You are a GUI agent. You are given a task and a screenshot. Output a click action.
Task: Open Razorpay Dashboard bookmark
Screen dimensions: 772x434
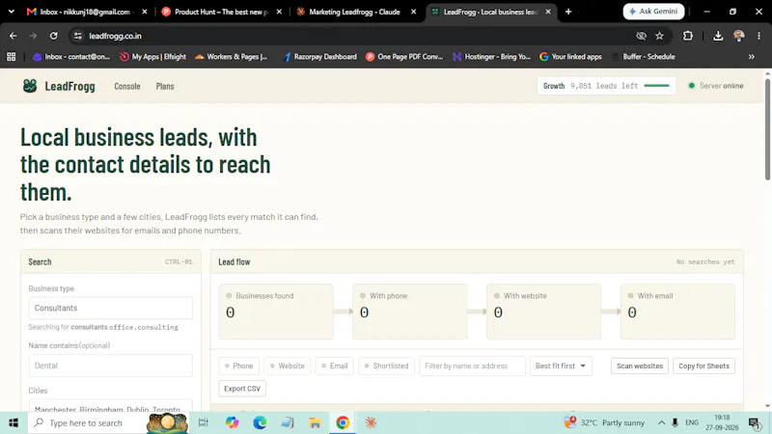tap(320, 57)
